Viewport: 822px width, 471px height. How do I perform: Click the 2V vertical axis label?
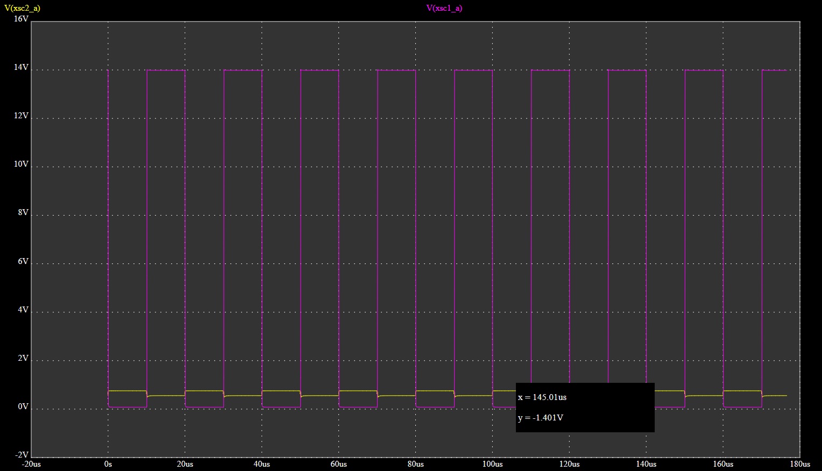23,358
